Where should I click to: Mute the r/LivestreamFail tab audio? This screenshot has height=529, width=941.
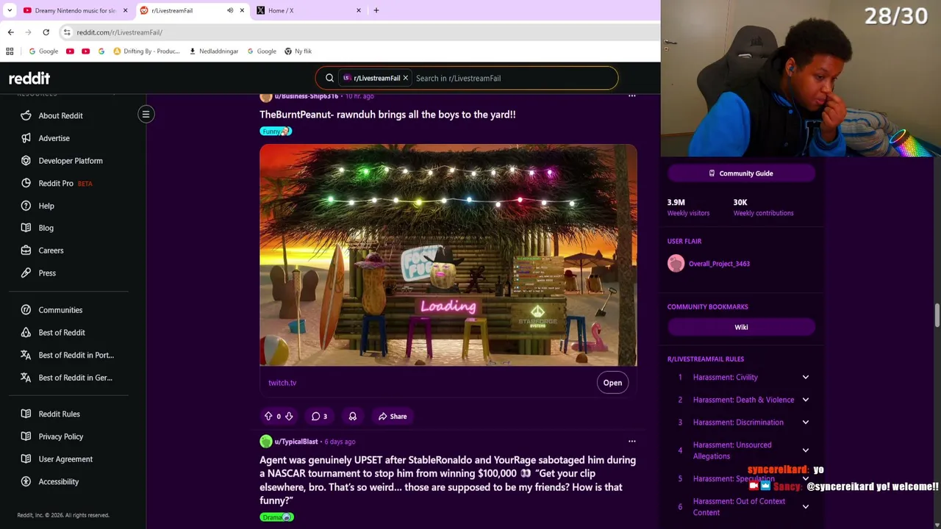click(230, 10)
